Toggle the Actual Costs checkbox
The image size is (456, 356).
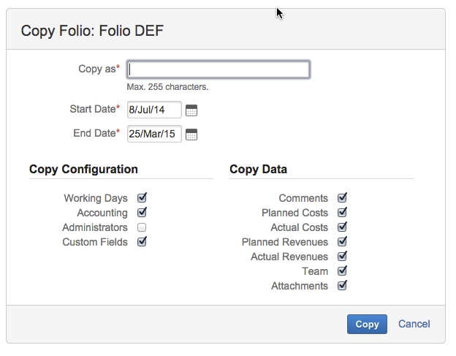click(x=342, y=227)
